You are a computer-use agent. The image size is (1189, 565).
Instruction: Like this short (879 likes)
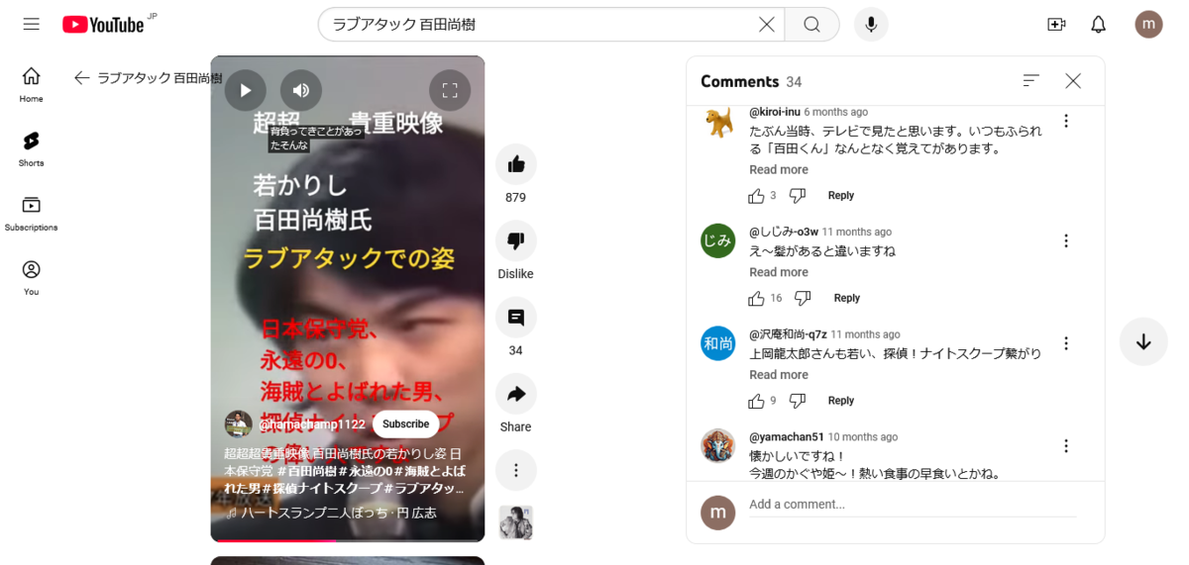(x=515, y=164)
